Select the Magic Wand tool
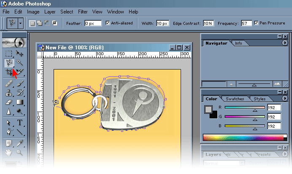This screenshot has width=292, height=174. tap(19, 63)
